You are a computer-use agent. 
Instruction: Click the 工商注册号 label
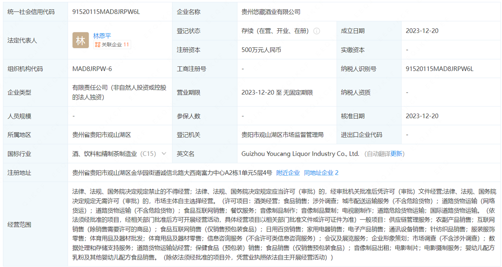[x=192, y=69]
